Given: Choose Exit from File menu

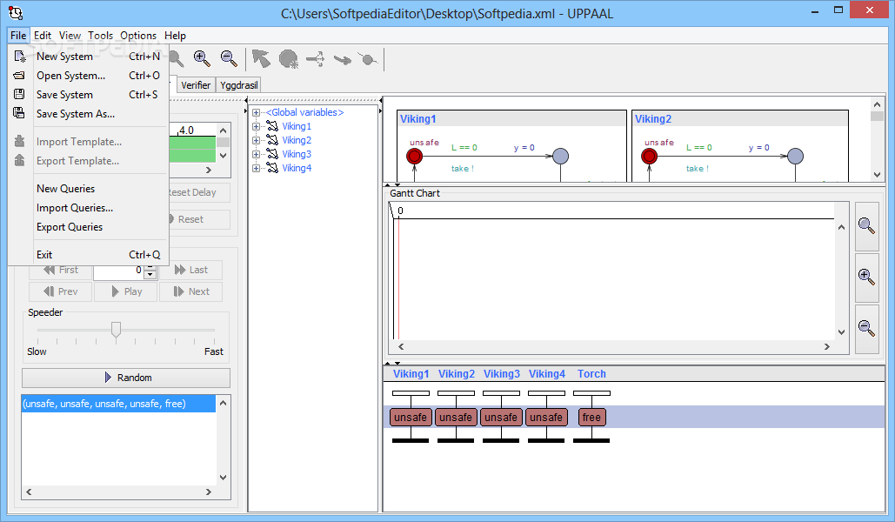Looking at the screenshot, I should coord(89,255).
